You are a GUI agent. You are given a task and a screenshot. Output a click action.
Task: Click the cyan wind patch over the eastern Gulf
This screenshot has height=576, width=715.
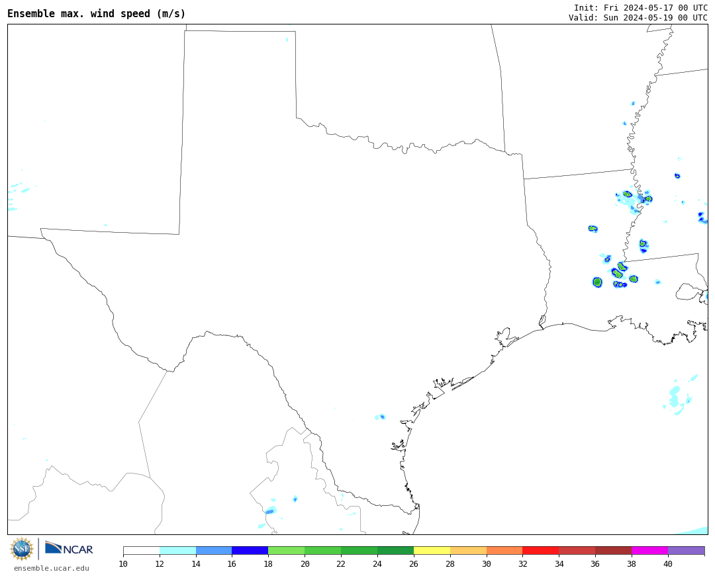pos(675,397)
